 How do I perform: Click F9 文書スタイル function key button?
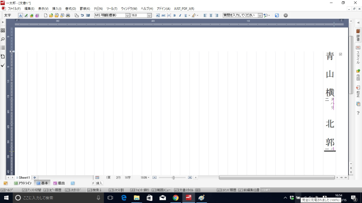tap(184, 190)
